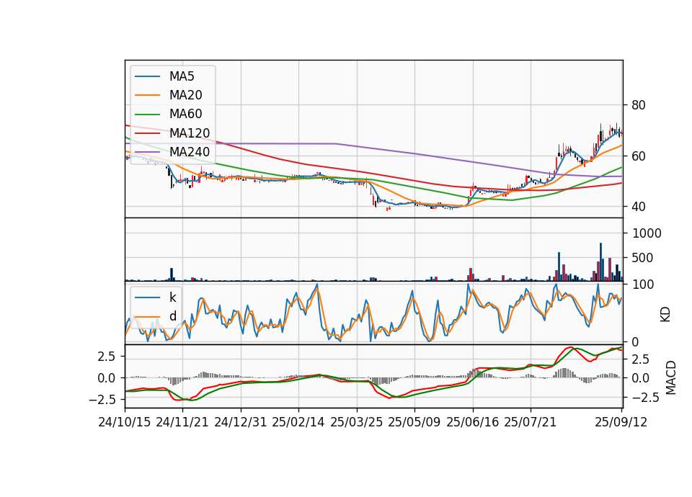The height and width of the screenshot is (497, 692).
Task: Click the MA5 legend label
Action: point(182,76)
